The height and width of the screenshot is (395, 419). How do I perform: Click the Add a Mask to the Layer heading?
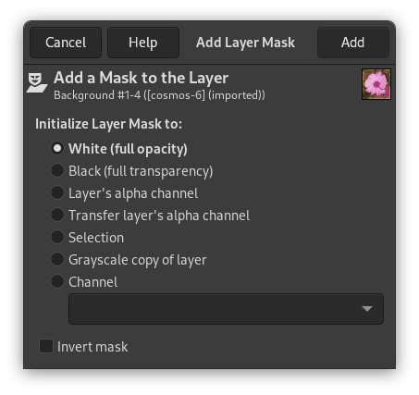pos(141,78)
